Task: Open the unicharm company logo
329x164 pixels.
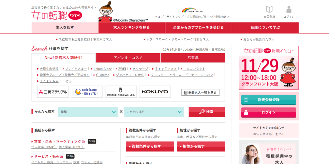Action: tap(87, 92)
